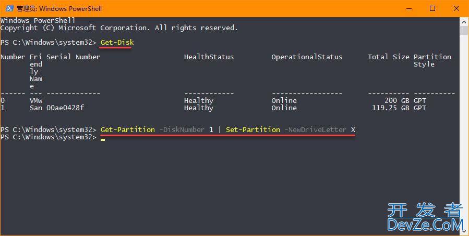This screenshot has height=236, width=469.
Task: Click the 200 GB size value
Action: [x=396, y=100]
